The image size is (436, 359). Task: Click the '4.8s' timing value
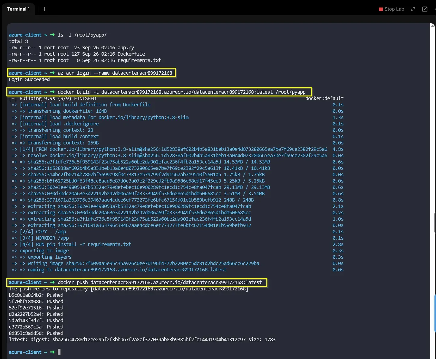coord(338,149)
